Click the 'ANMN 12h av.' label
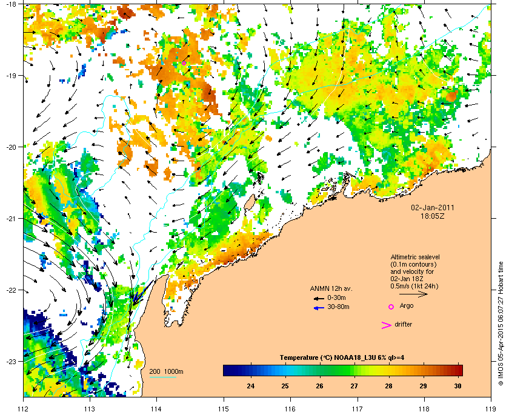The image size is (509, 412). coord(331,288)
